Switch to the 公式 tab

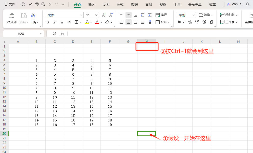click(120, 5)
